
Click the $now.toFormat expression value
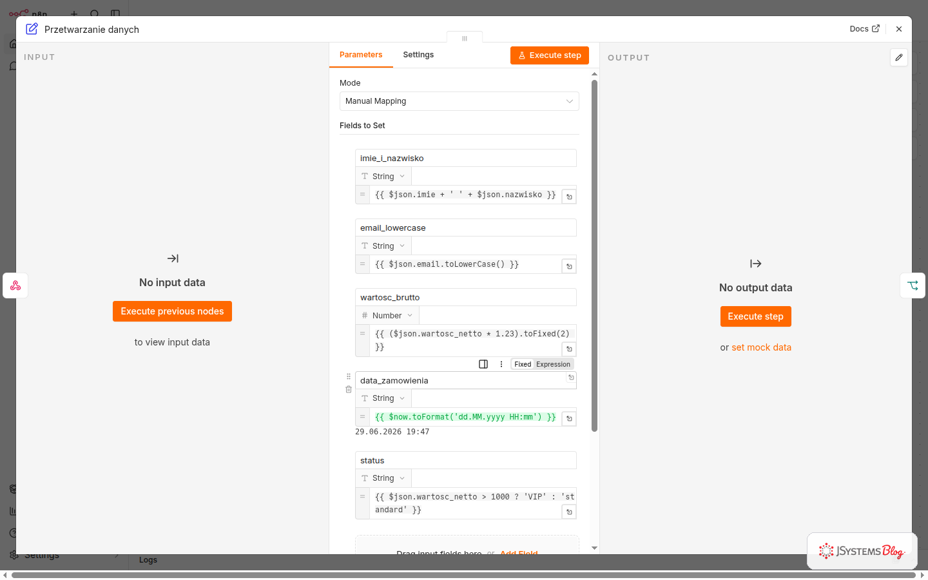tap(465, 417)
